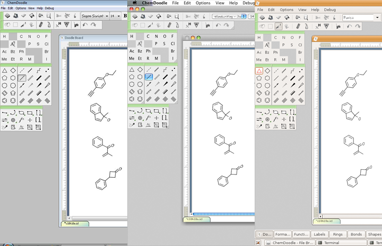
Task: Select Cl label in Windows window
Action: (47, 44)
